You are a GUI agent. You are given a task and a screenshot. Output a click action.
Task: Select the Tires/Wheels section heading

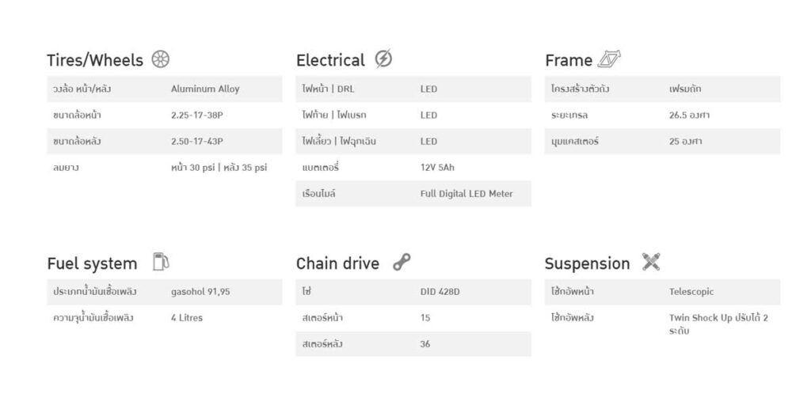(x=95, y=60)
